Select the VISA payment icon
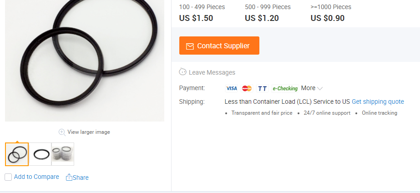The width and height of the screenshot is (420, 193). (x=232, y=88)
